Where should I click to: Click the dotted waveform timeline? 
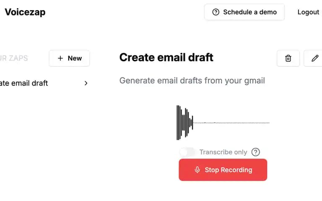231,123
